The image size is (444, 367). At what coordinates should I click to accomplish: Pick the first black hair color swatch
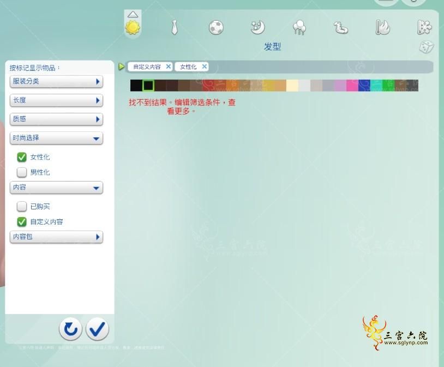coord(136,86)
